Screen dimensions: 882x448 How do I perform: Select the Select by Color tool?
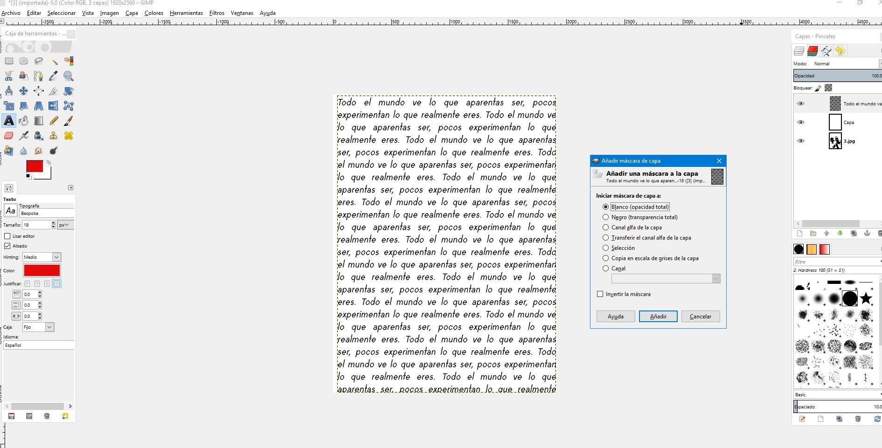[69, 61]
